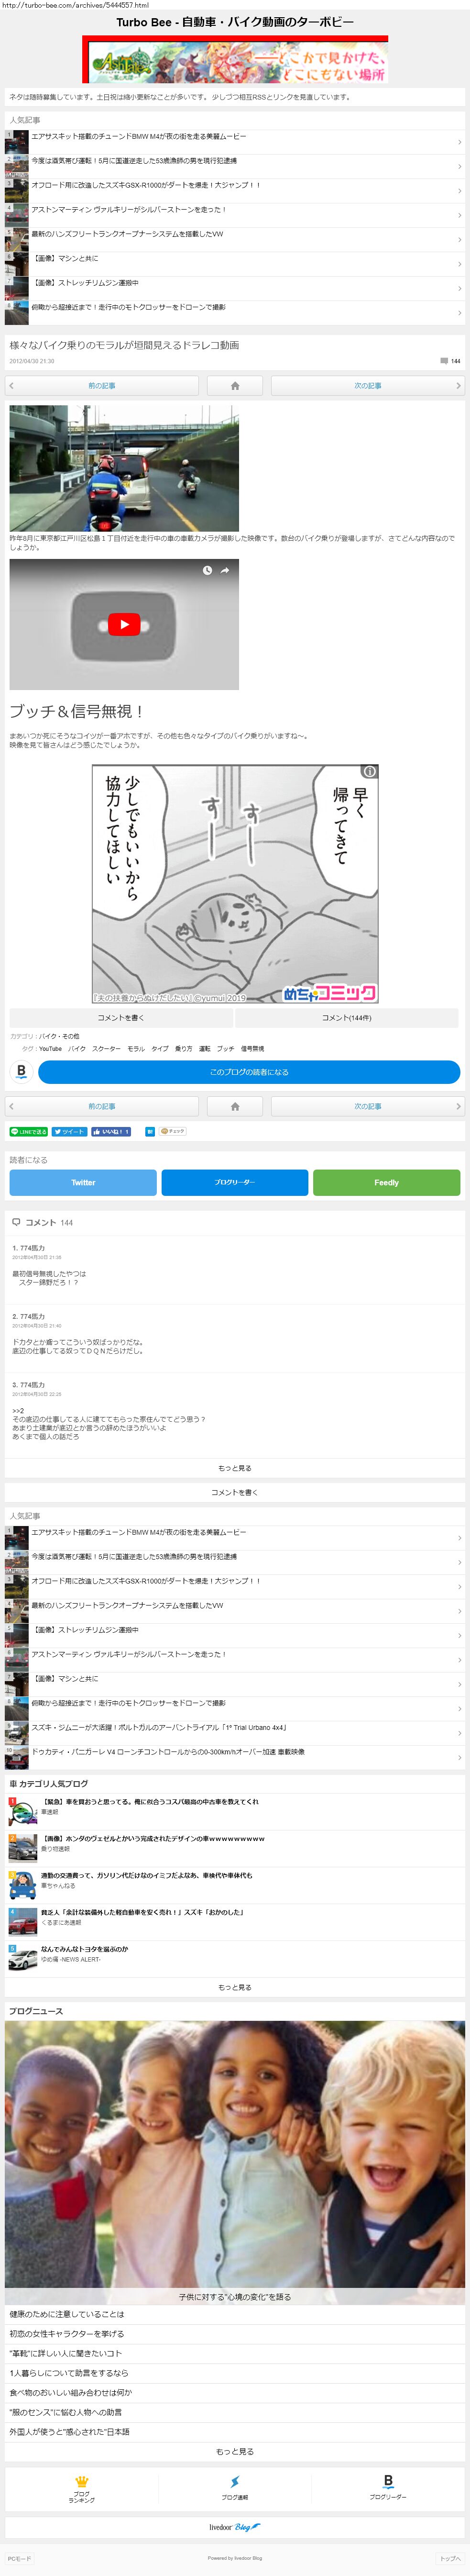This screenshot has height=2576, width=470.
Task: Open top article モトクロッサーをドローンで撮影
Action: pos(235,312)
